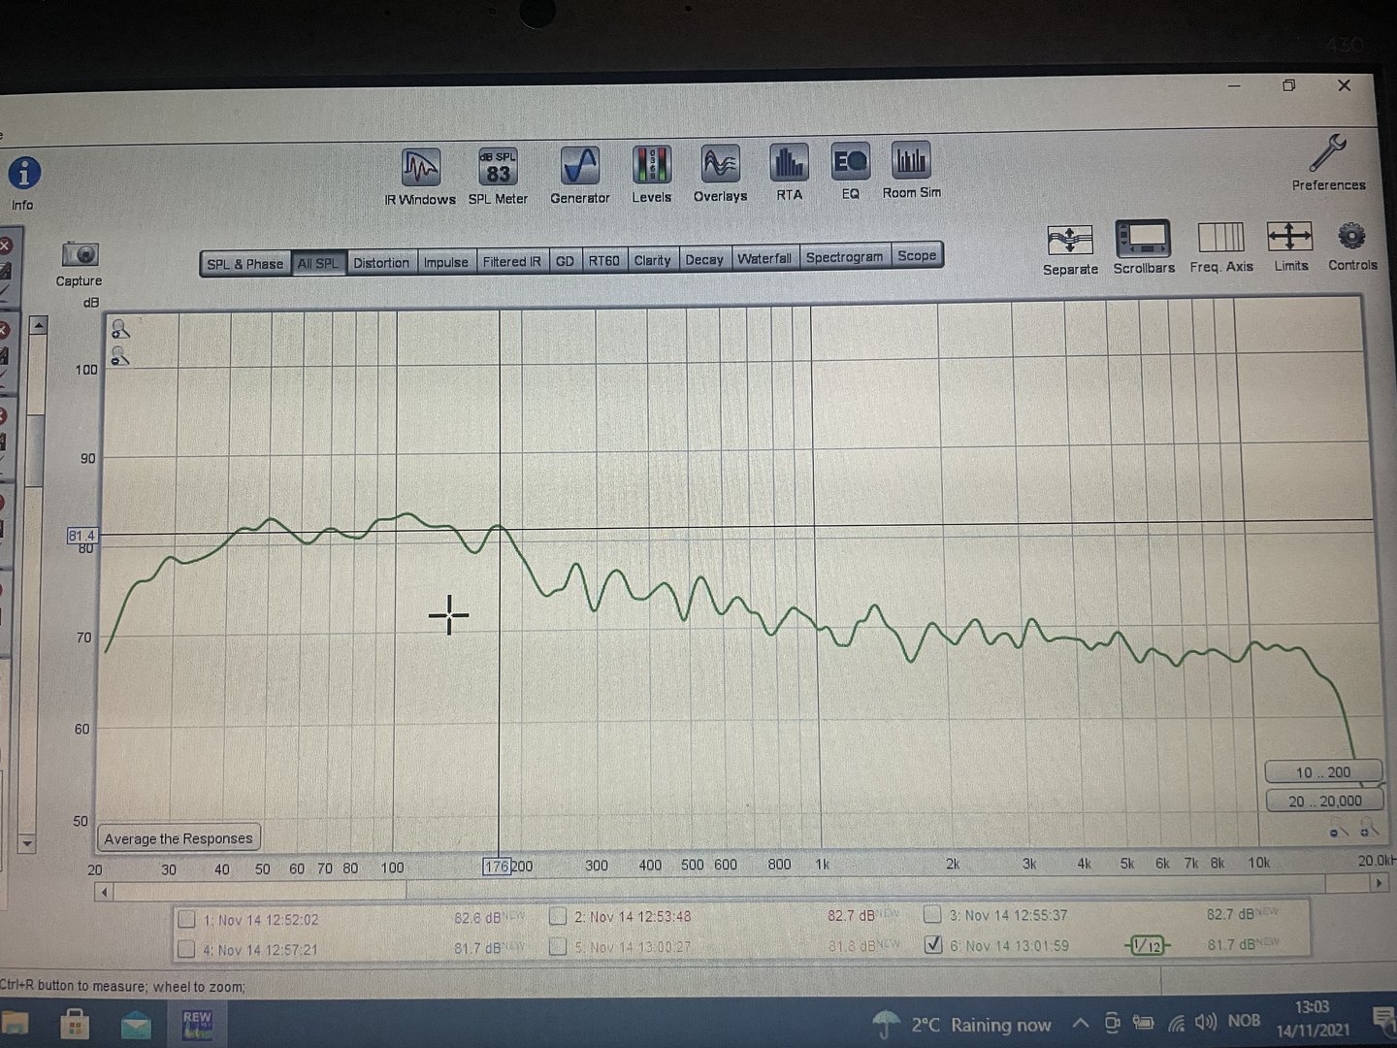This screenshot has height=1048, width=1397.
Task: Click the Separate traces icon
Action: tap(1070, 249)
